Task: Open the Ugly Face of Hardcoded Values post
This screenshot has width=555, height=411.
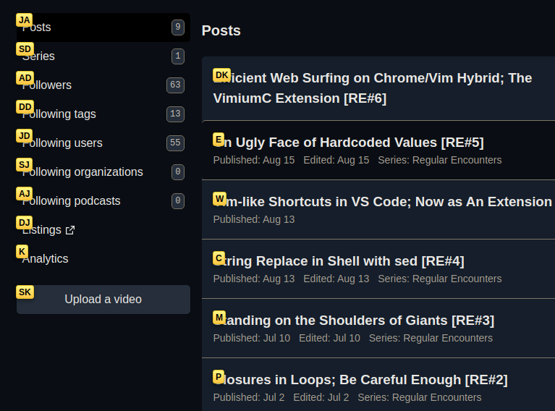Action: (x=348, y=143)
